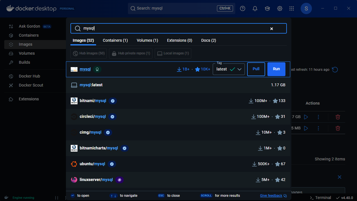Toggle the Hub images (50) filter
This screenshot has width=357, height=201.
(88, 53)
